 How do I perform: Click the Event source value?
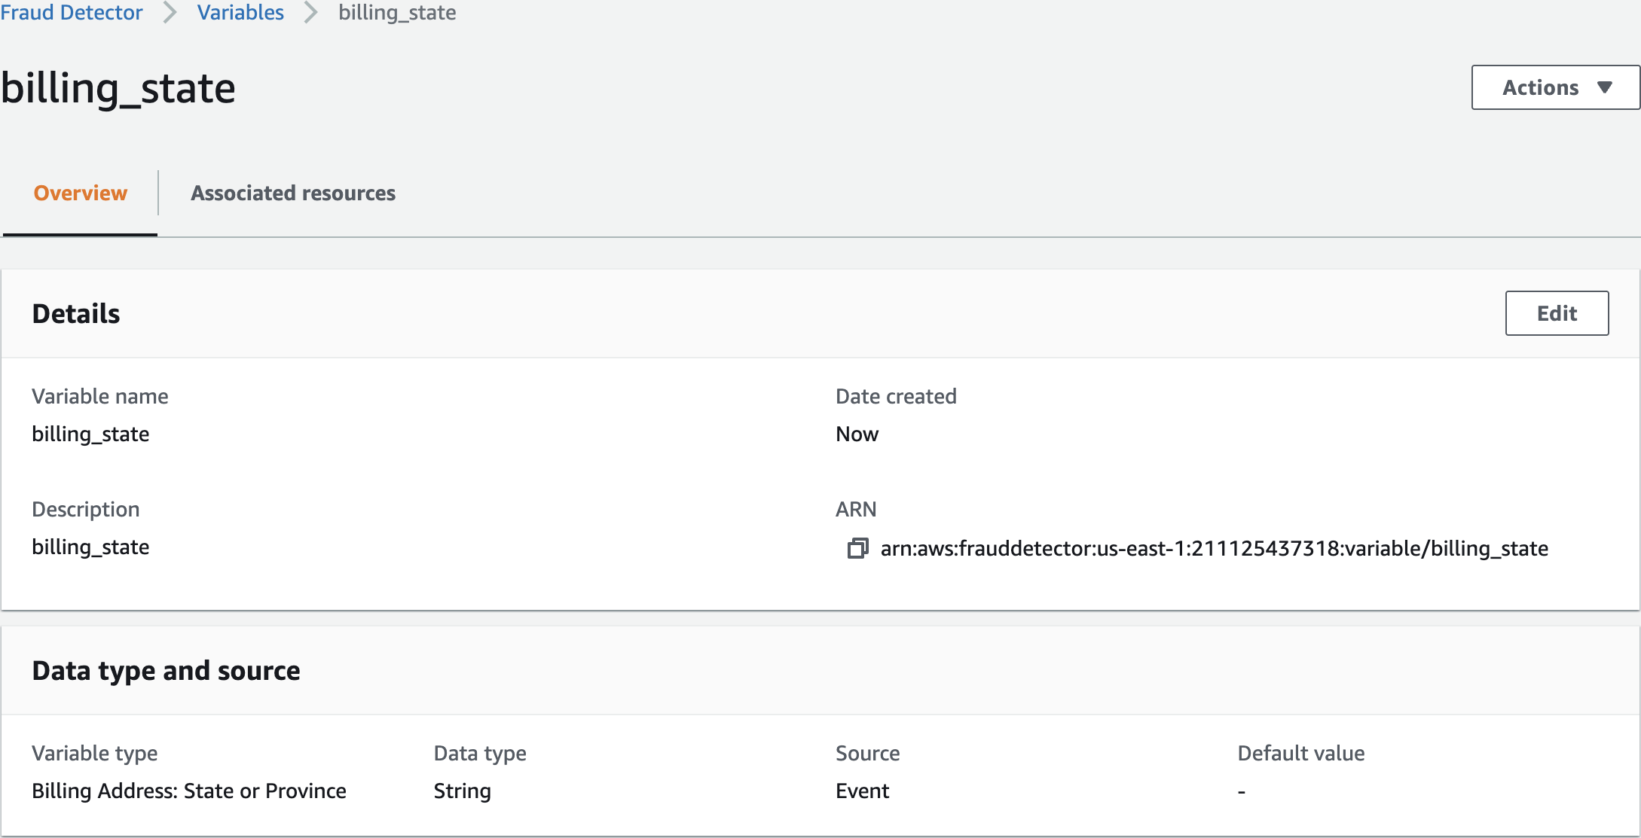pos(862,791)
